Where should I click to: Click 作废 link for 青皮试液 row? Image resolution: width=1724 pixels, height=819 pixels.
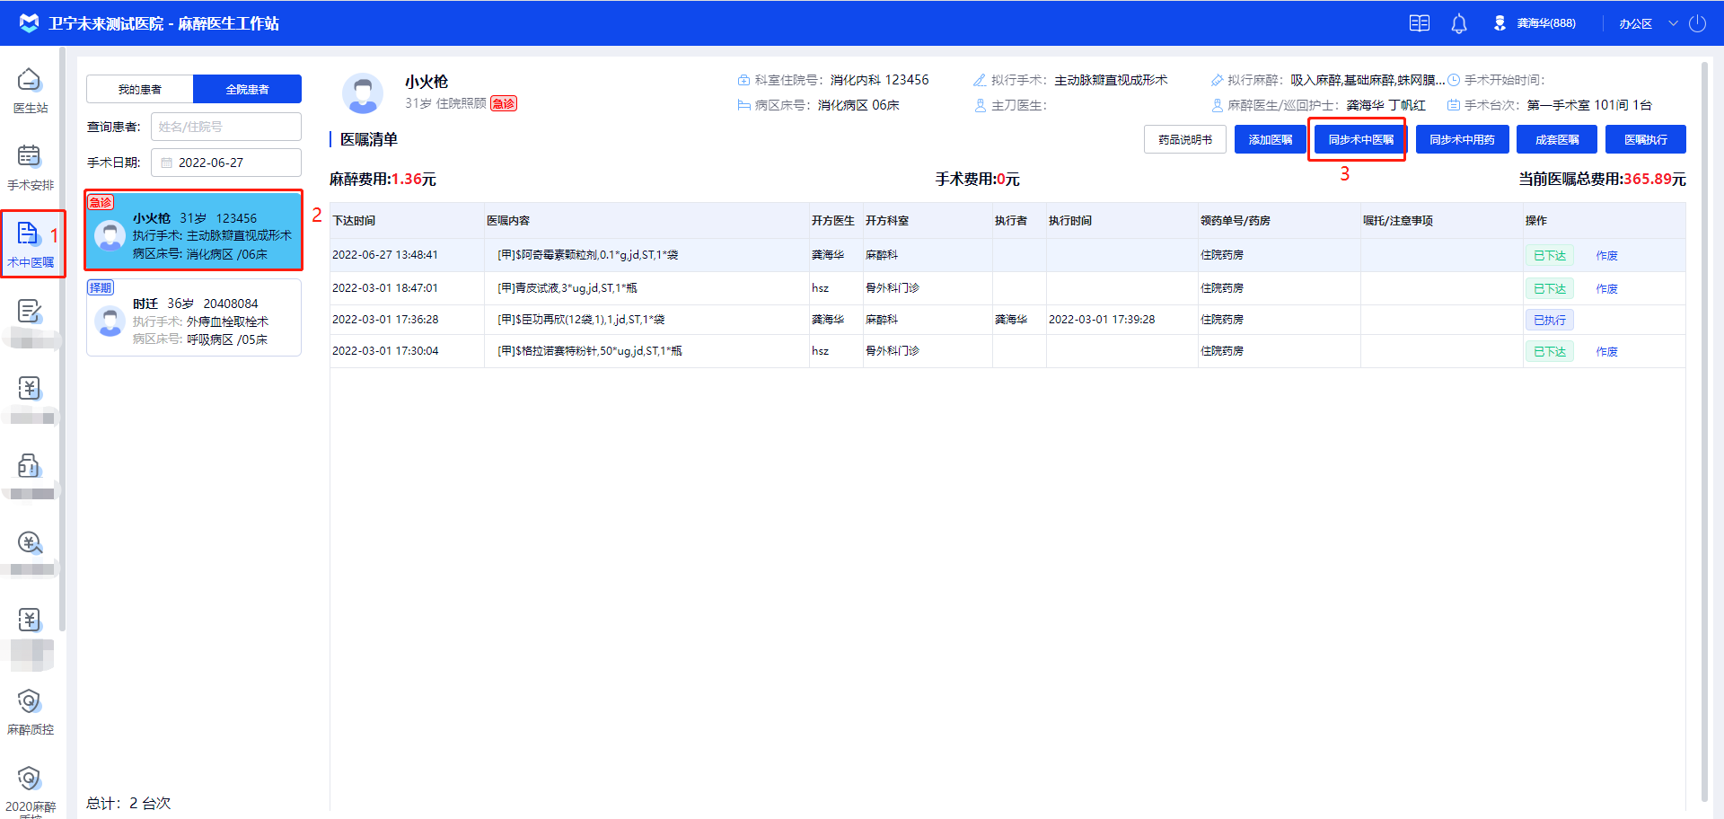[1606, 289]
